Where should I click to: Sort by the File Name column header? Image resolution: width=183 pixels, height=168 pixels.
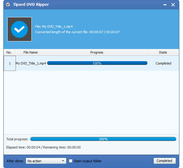(30, 52)
